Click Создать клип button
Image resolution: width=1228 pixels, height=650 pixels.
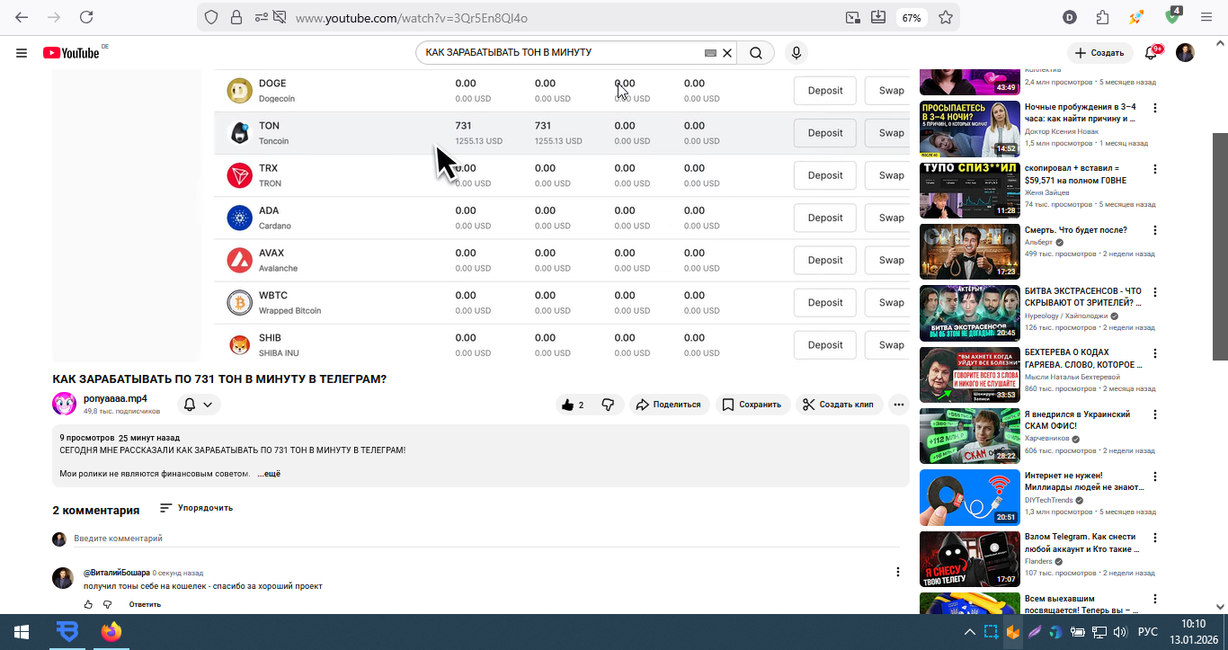pyautogui.click(x=839, y=405)
